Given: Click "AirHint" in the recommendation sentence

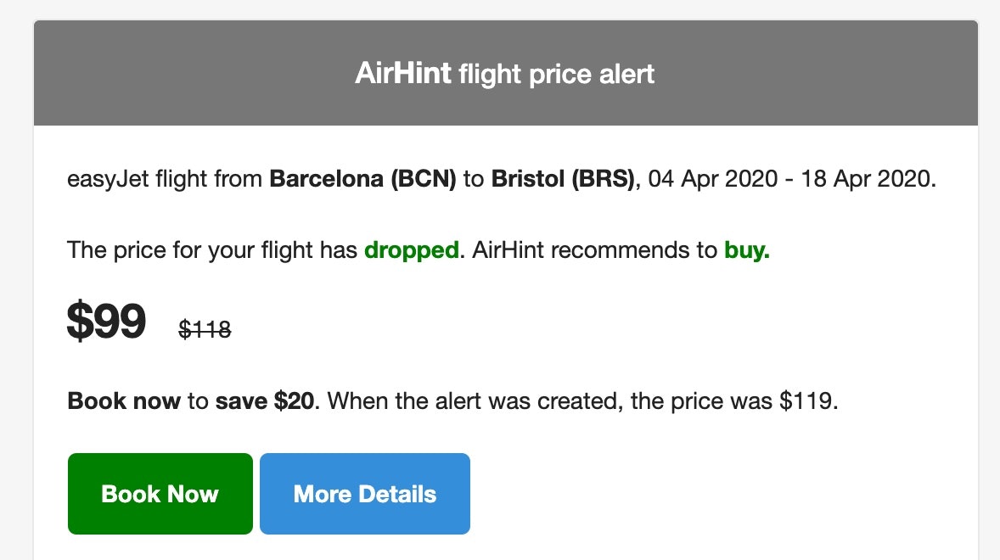Looking at the screenshot, I should 506,250.
